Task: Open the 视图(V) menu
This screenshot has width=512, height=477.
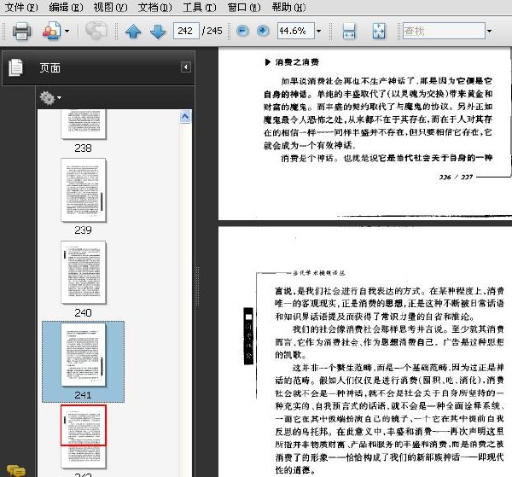Action: [110, 7]
